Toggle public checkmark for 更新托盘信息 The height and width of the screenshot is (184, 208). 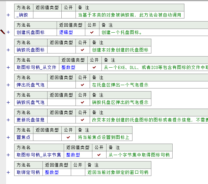tap(83, 120)
